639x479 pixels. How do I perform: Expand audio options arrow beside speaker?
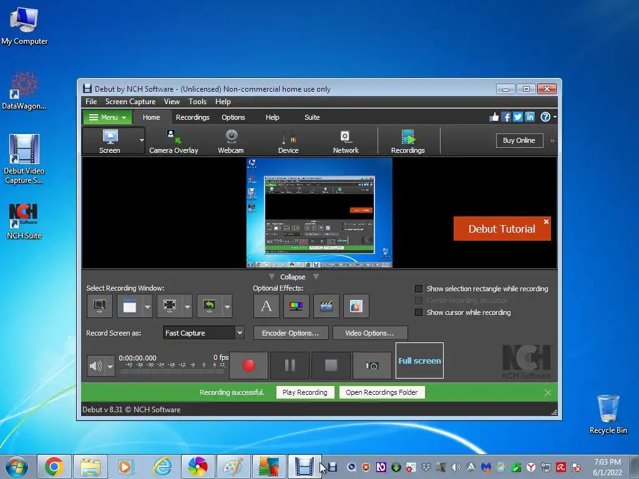(110, 366)
